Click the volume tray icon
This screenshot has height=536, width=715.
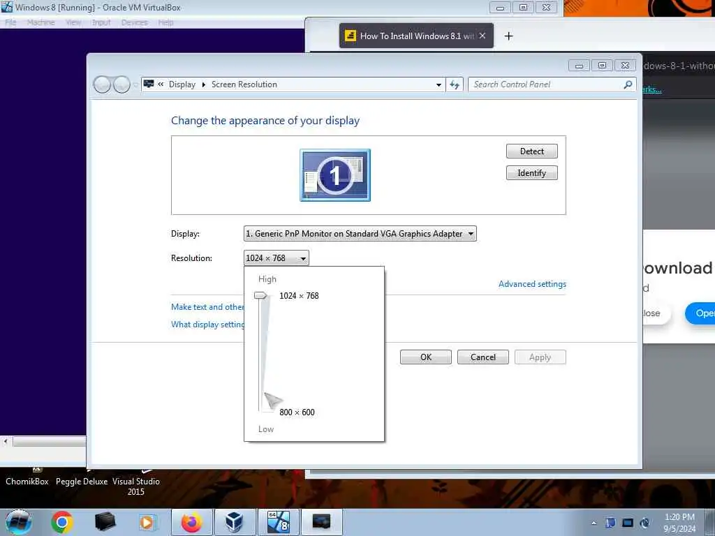(x=644, y=523)
